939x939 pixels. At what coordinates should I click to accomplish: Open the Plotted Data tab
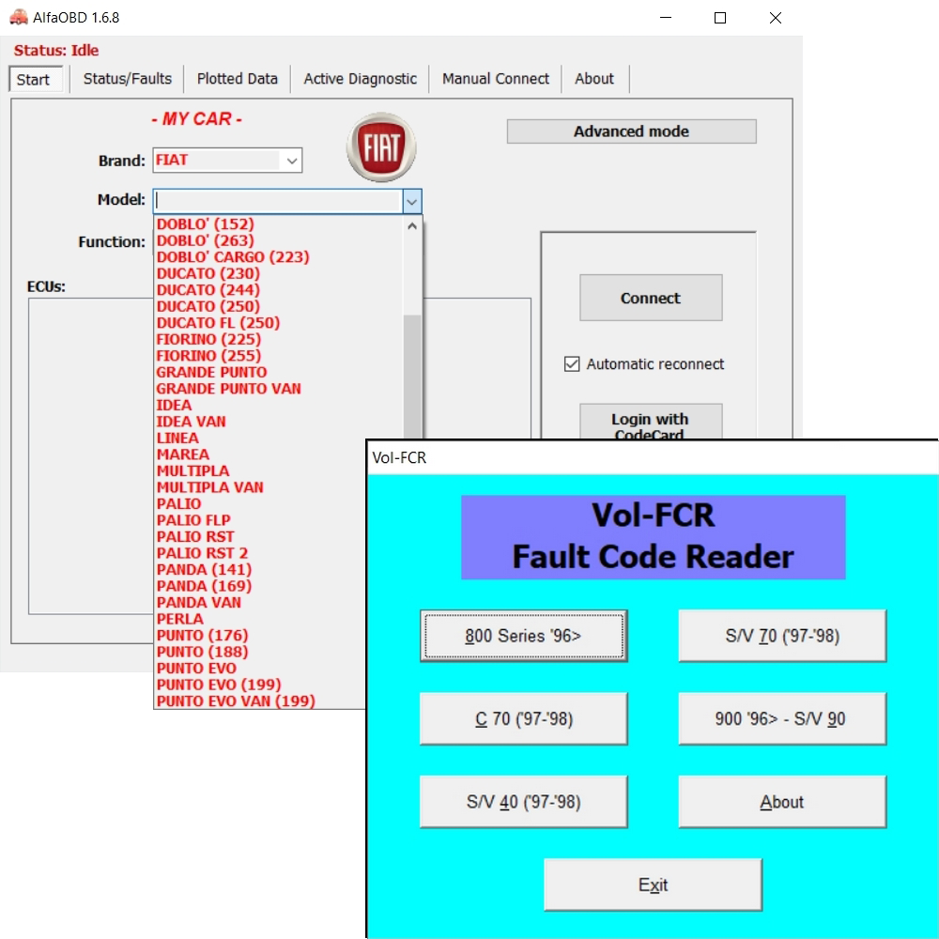click(237, 79)
